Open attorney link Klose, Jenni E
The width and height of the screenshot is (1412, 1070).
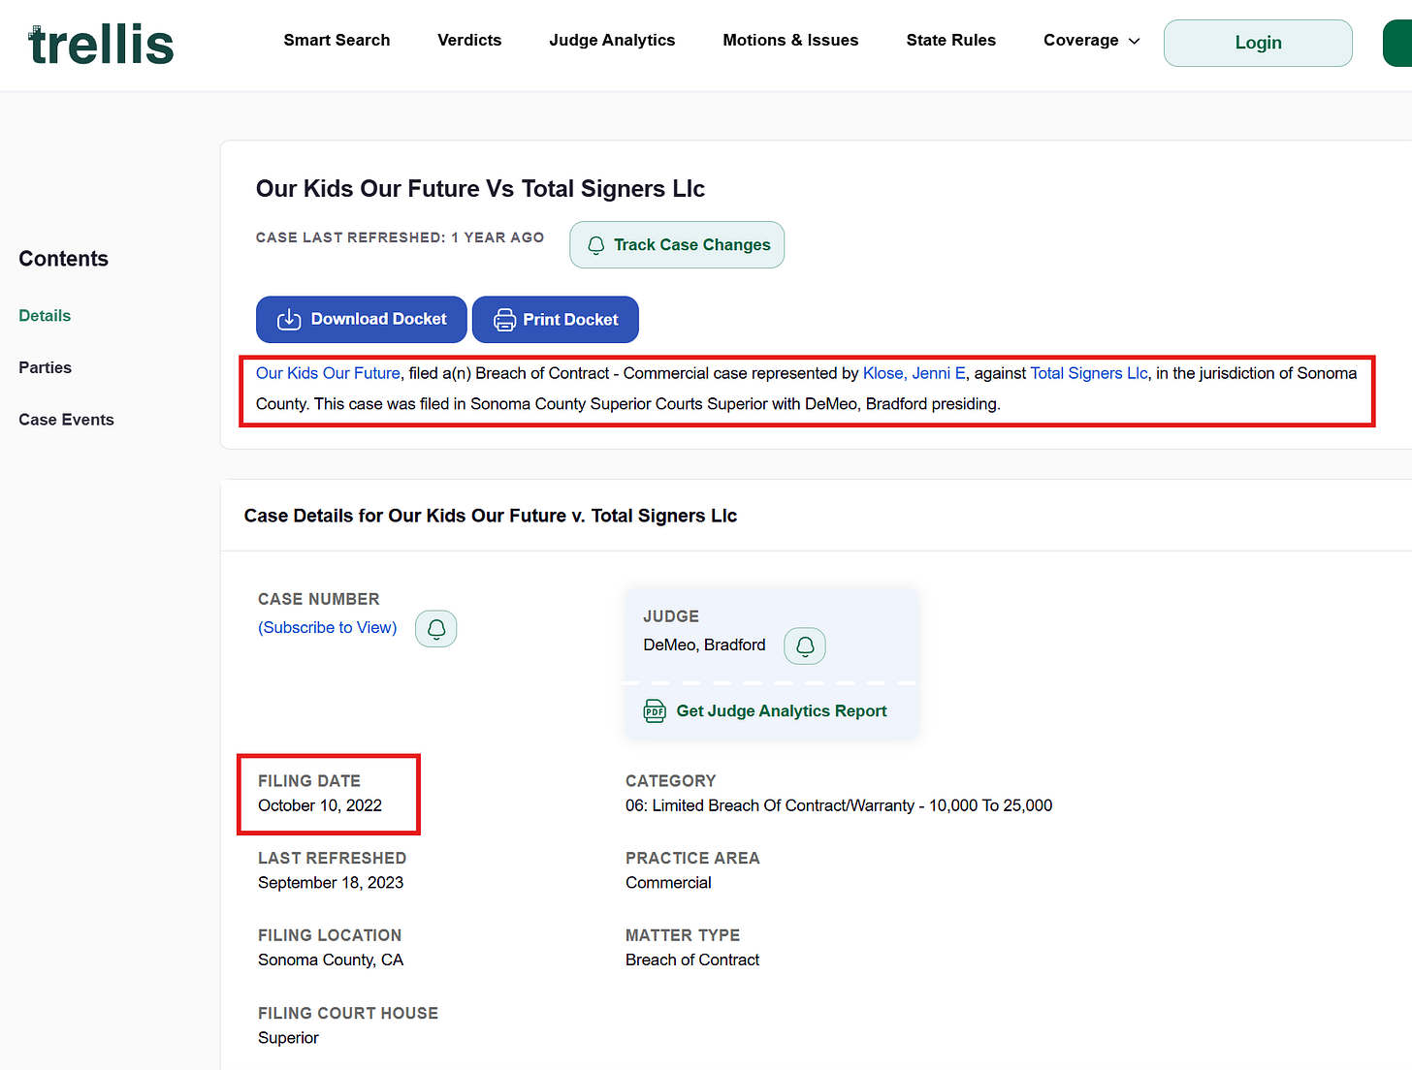point(915,373)
